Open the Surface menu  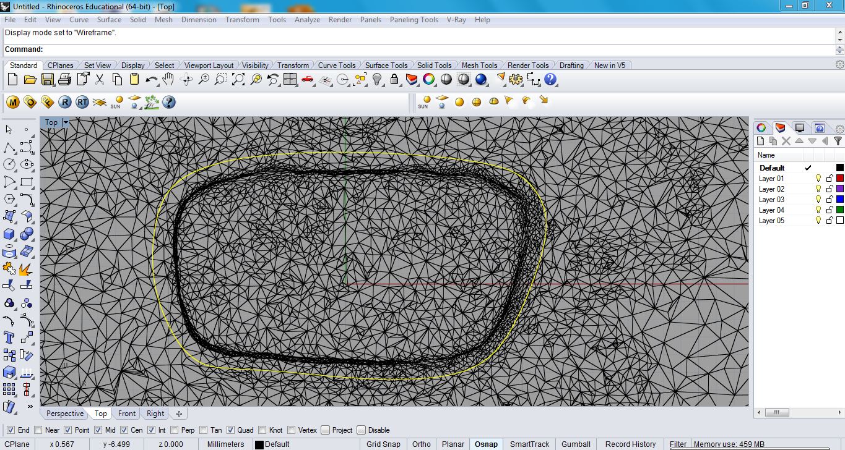click(x=109, y=20)
